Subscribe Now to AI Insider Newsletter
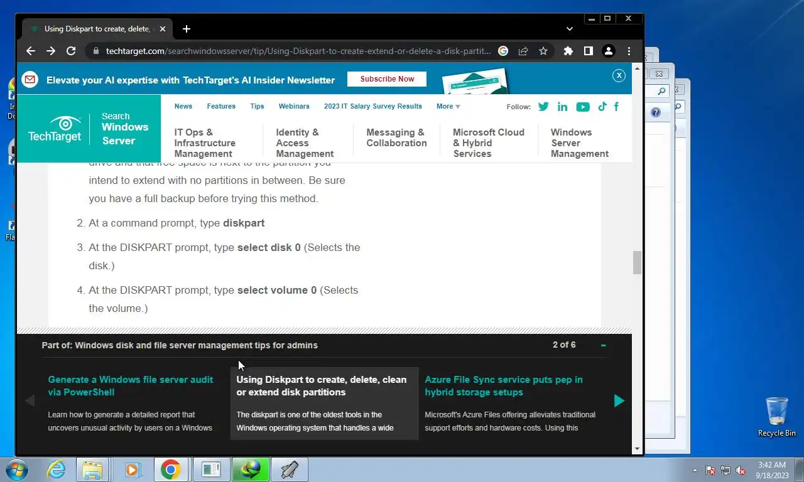Viewport: 804px width, 482px height. coord(387,79)
